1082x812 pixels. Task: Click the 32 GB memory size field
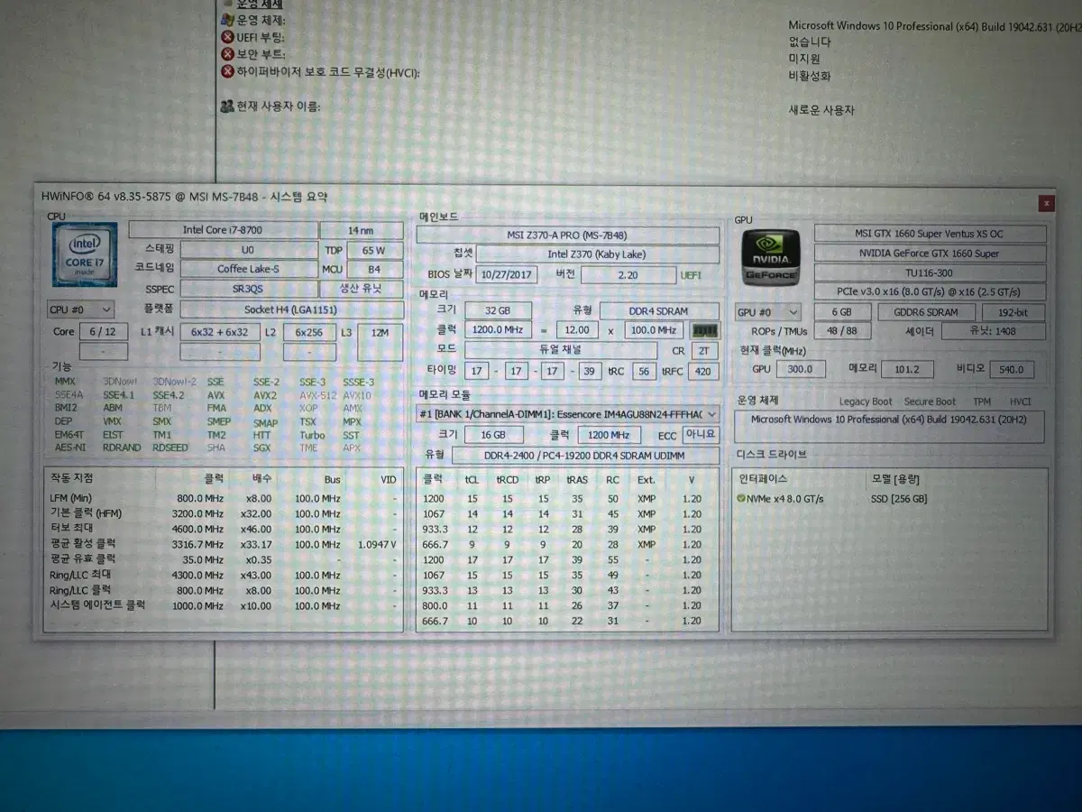tap(497, 311)
